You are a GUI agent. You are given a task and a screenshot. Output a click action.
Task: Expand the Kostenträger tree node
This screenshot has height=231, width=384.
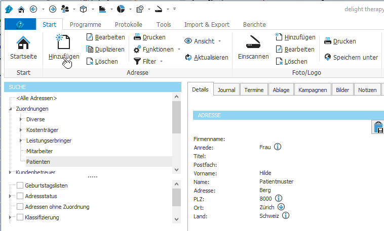point(20,130)
